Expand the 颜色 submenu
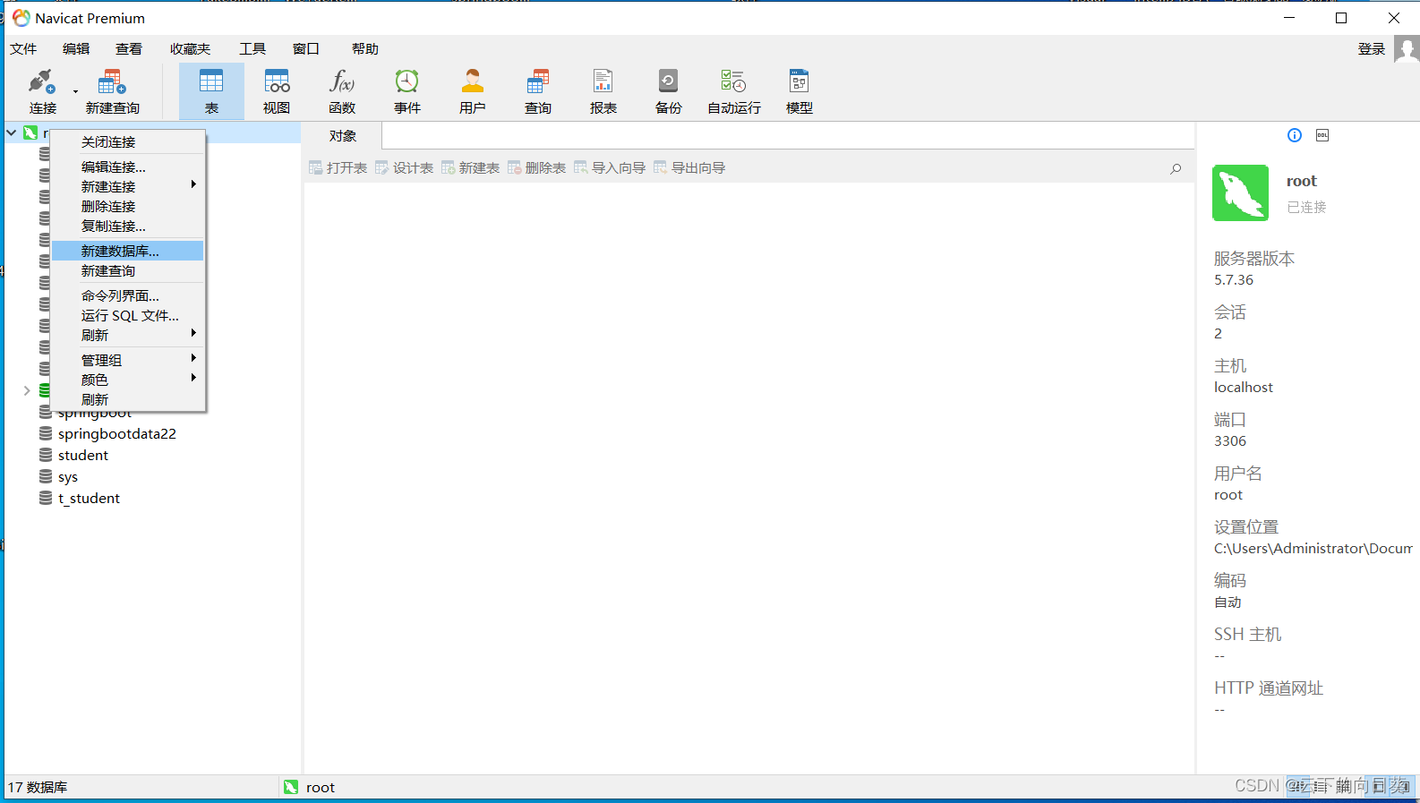The image size is (1420, 803). 127,380
